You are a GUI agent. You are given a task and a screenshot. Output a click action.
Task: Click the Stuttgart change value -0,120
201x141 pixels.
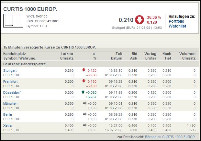(x=91, y=71)
